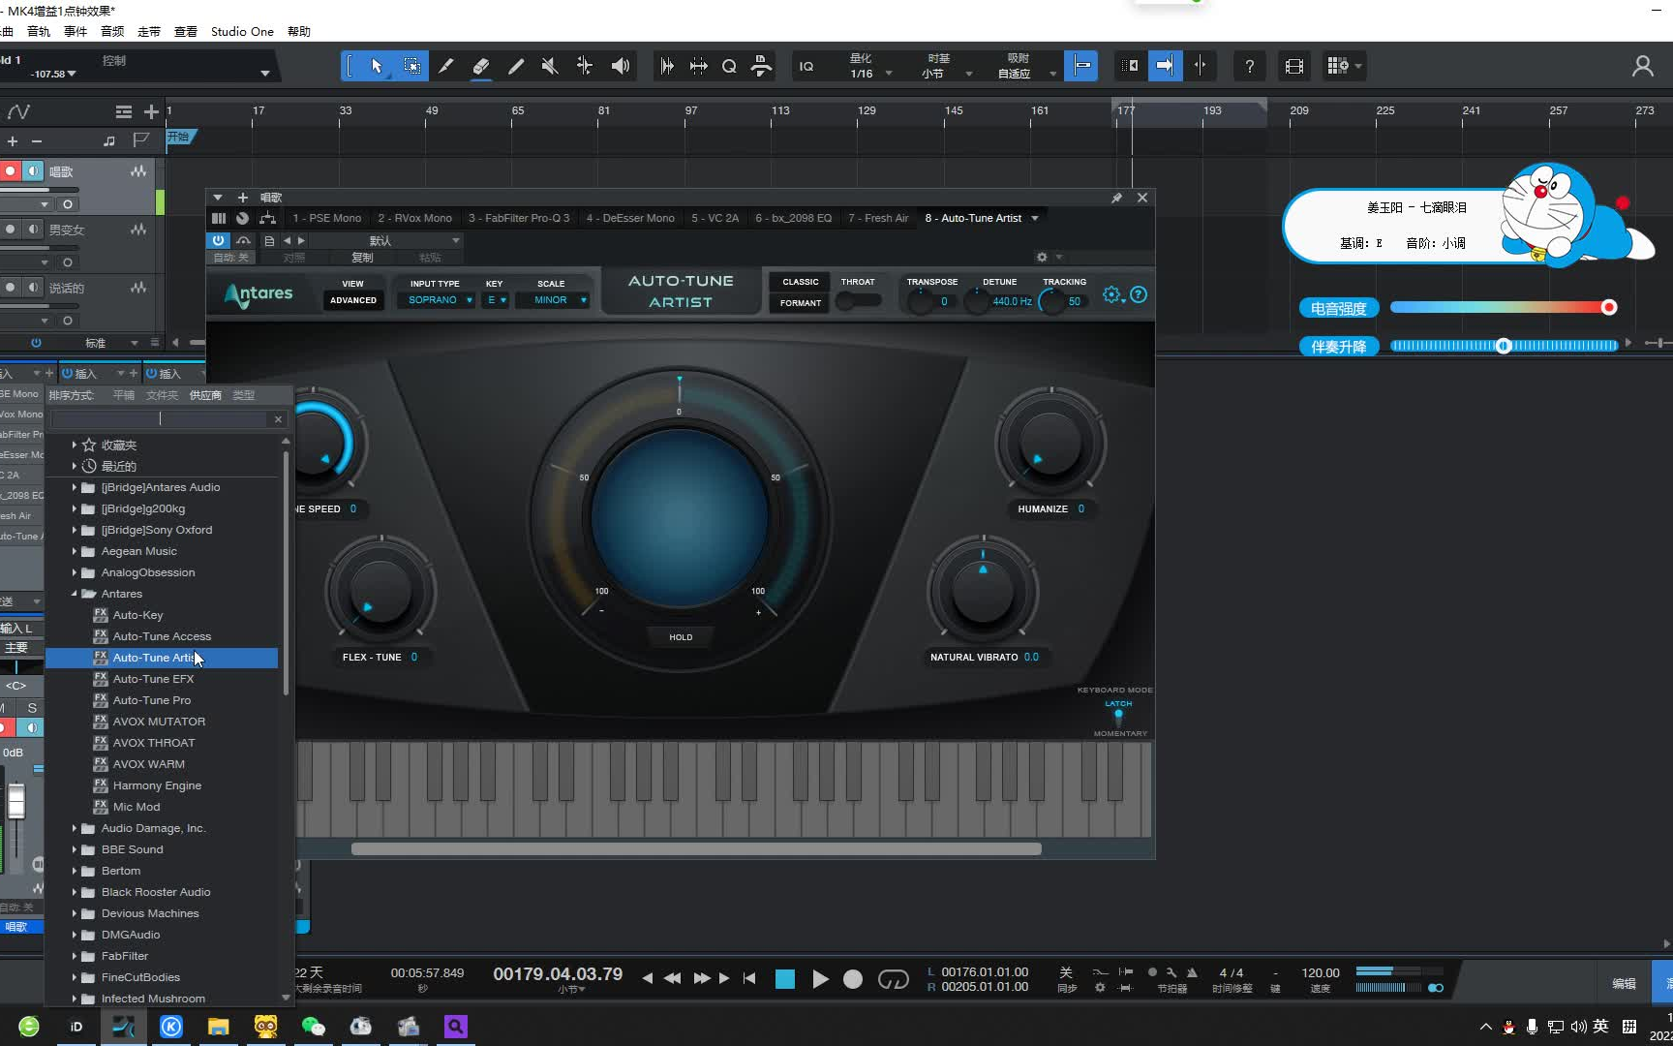This screenshot has height=1046, width=1673.
Task: Click the Humanize knob
Action: click(1050, 445)
